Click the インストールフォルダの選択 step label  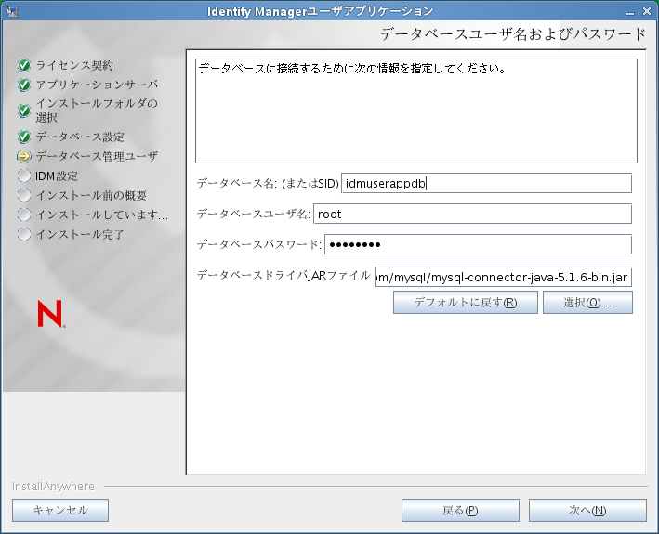pyautogui.click(x=97, y=111)
